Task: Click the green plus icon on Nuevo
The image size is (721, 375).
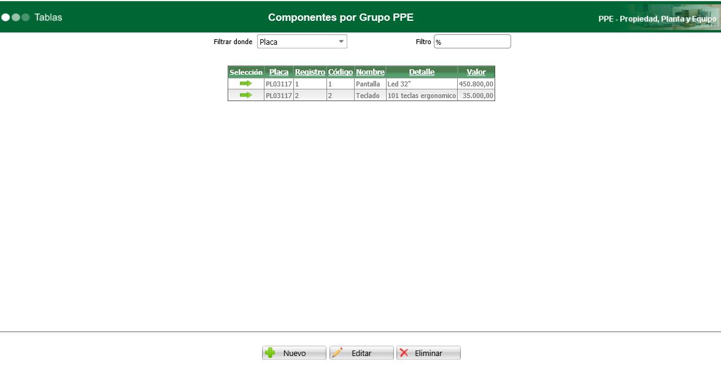Action: click(x=270, y=352)
